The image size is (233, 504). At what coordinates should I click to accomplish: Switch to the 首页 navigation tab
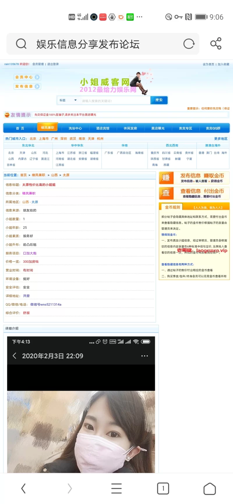click(20, 128)
